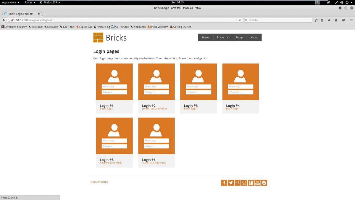Open the Login #1 thumbnail
This screenshot has height=200, width=355.
pos(114,82)
